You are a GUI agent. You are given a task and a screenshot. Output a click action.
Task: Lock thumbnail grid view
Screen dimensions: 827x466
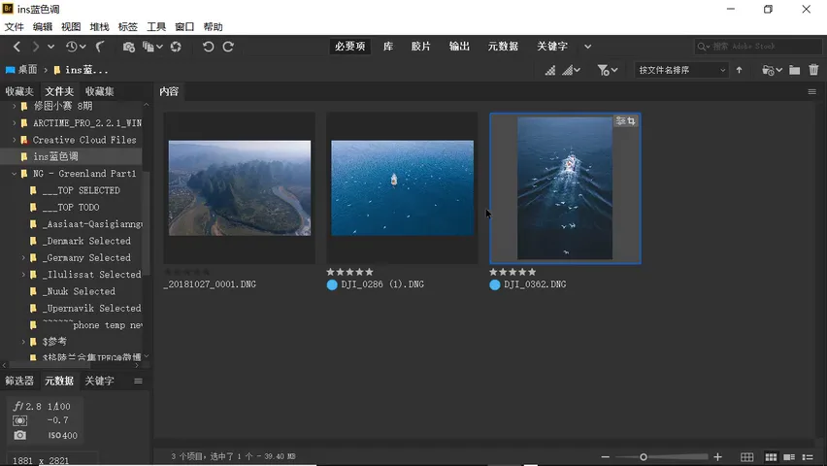[746, 457]
